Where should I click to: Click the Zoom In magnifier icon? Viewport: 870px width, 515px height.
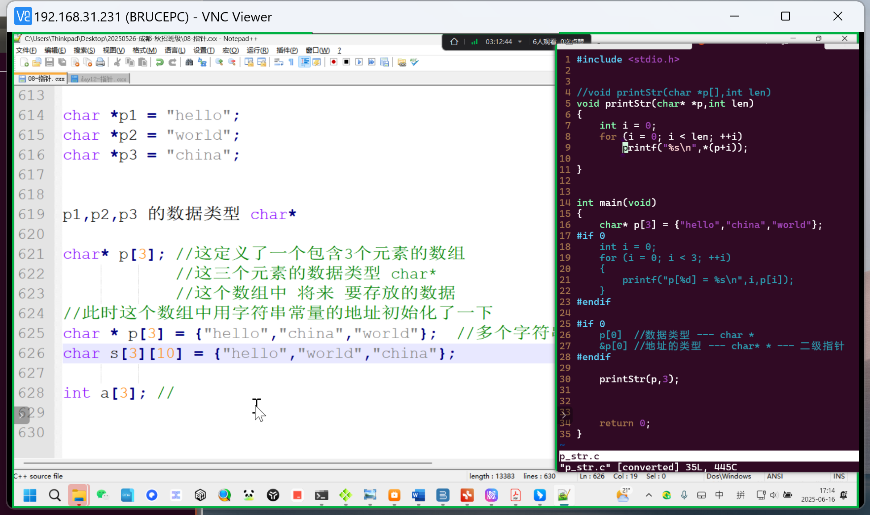click(219, 62)
